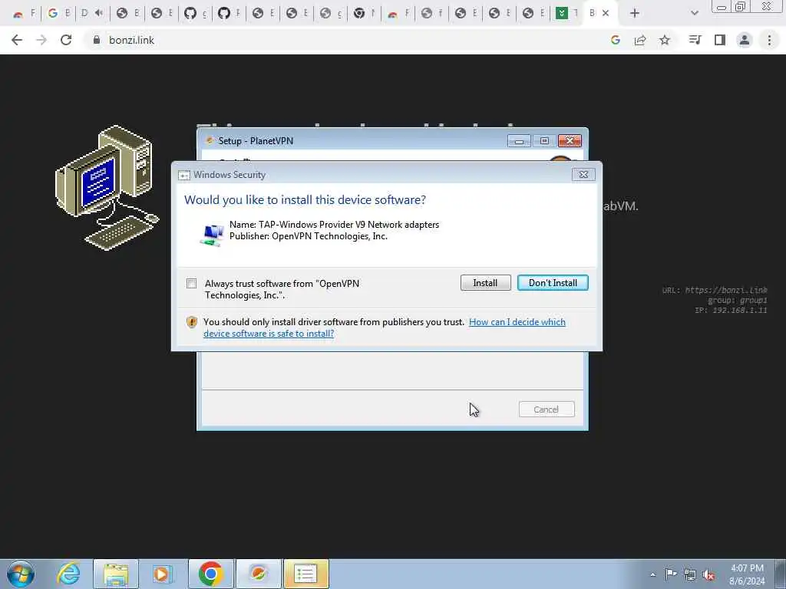Click the Google icon in the address bar
Image resolution: width=786 pixels, height=589 pixels.
click(616, 40)
